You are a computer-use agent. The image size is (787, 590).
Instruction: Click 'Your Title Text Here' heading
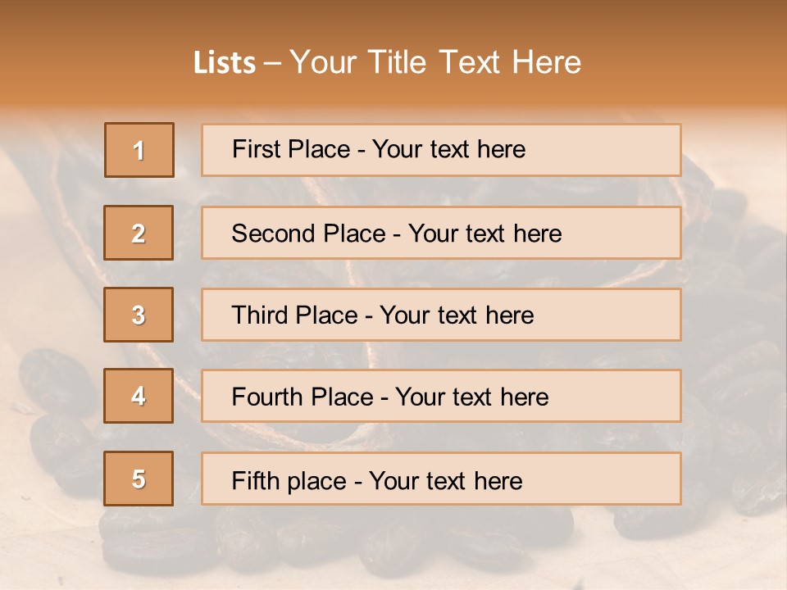(x=434, y=62)
